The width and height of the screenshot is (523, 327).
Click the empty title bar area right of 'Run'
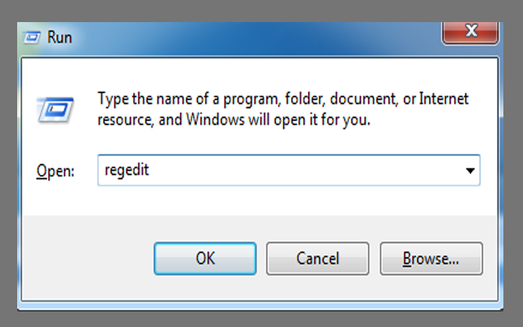245,37
